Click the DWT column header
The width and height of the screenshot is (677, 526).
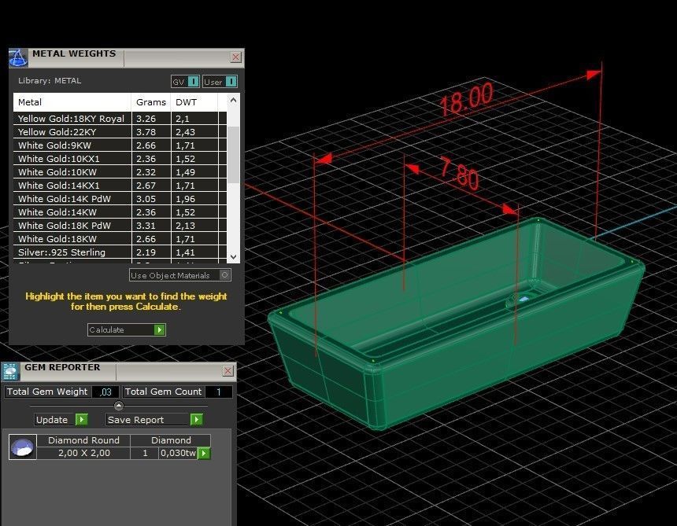[194, 102]
